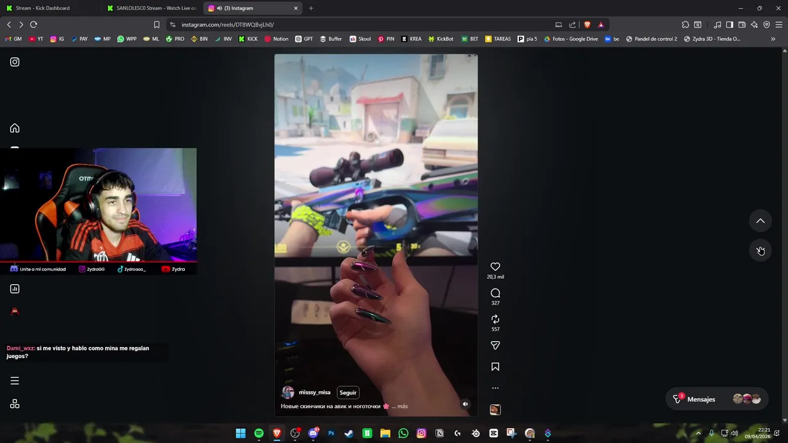Toggle browser sidebar panel
The width and height of the screenshot is (788, 443).
[x=730, y=25]
